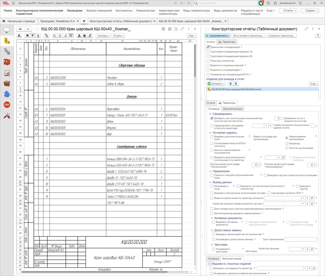Image resolution: width=325 pixels, height=276 pixels.
Task: Open the ERP sidebar section
Action: tap(7, 105)
